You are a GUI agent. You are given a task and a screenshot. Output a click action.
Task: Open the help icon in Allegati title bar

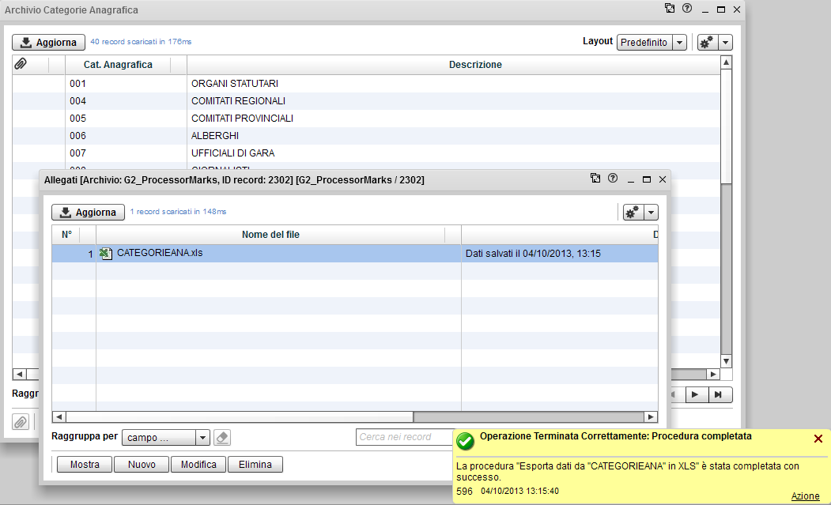(x=612, y=179)
